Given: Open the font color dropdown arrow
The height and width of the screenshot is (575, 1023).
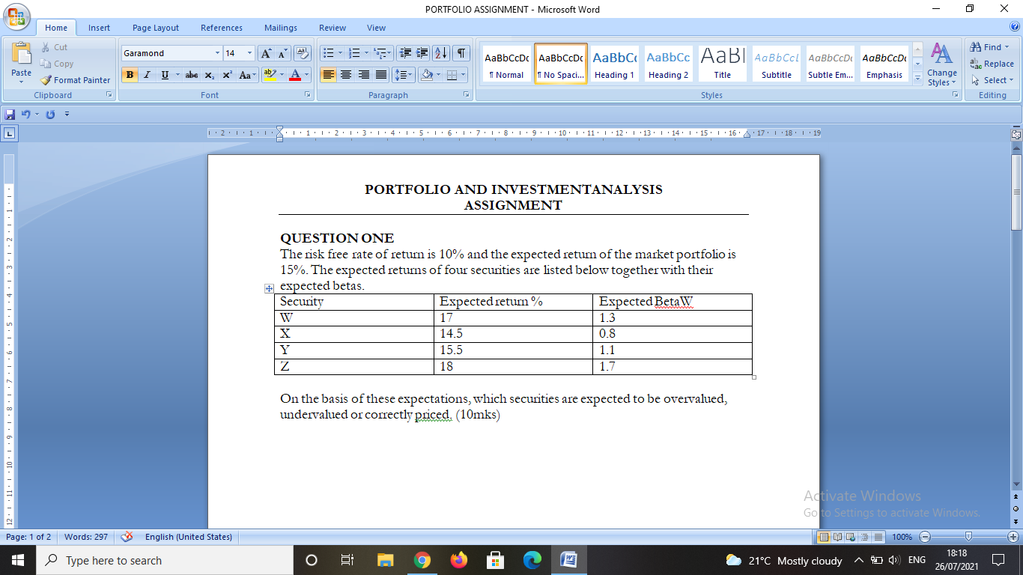Looking at the screenshot, I should 305,76.
